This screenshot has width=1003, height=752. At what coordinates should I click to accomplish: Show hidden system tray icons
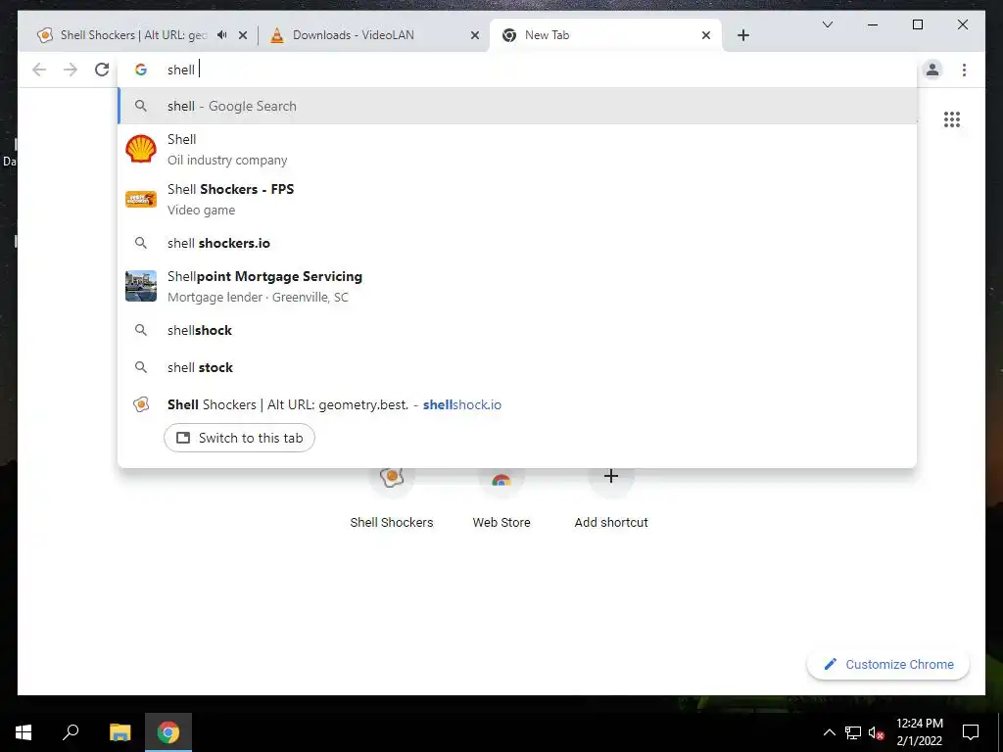pyautogui.click(x=829, y=732)
